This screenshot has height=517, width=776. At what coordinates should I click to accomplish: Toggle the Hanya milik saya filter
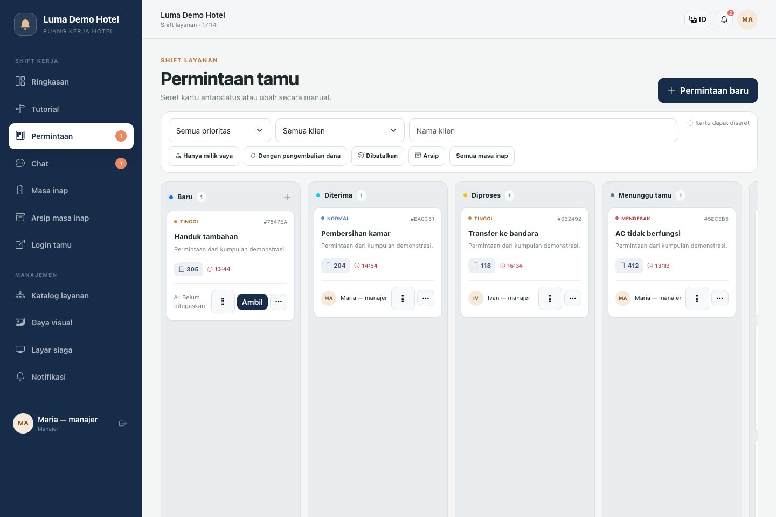pyautogui.click(x=204, y=156)
